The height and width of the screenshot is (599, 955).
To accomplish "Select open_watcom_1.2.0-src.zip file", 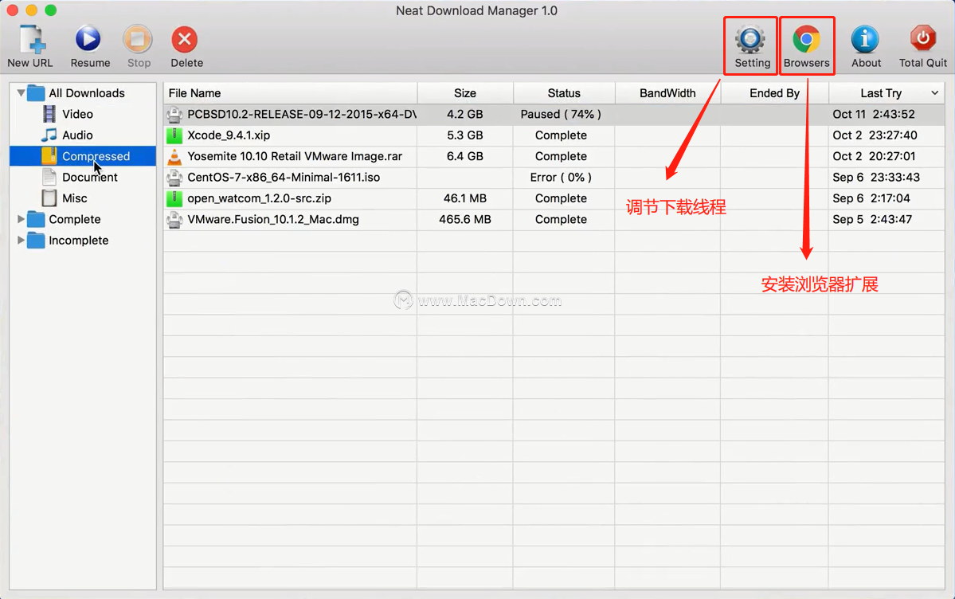I will [x=260, y=198].
